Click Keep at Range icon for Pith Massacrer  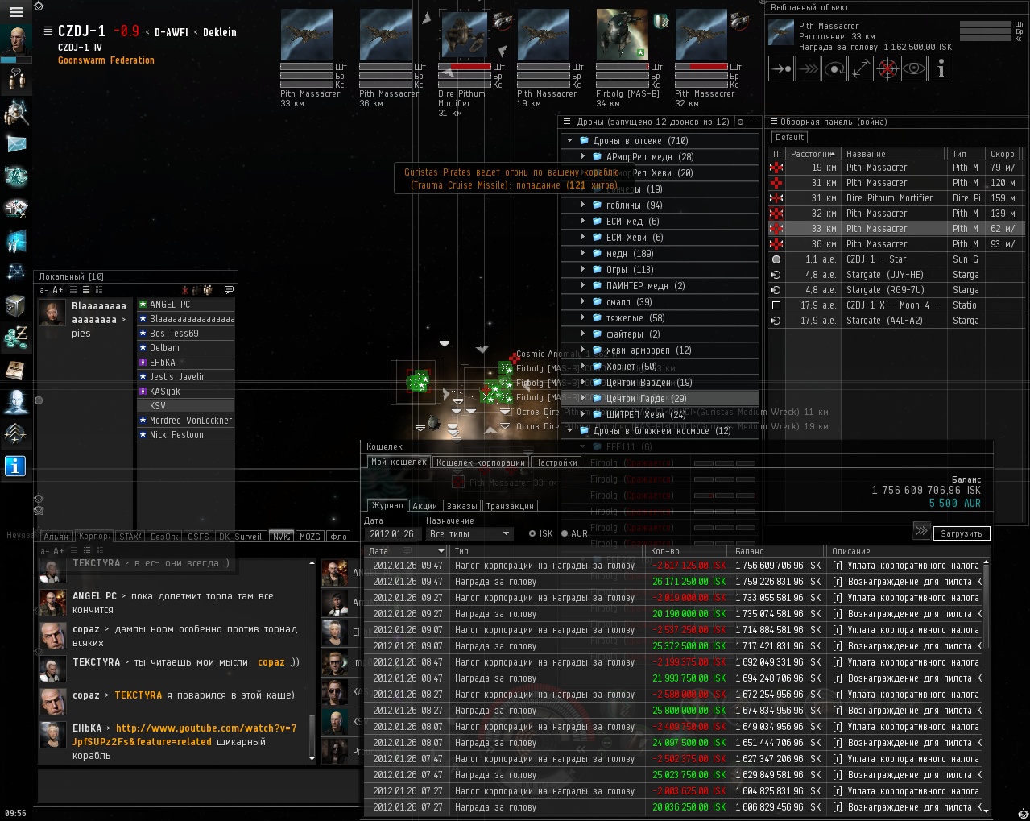pos(860,69)
